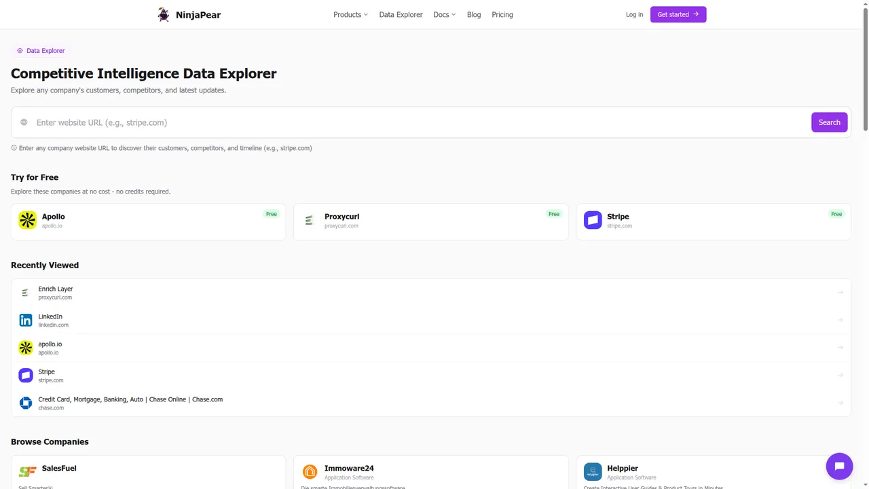Click the Data Explorer badge icon
Screen dimensions: 869x489
pyautogui.click(x=20, y=51)
